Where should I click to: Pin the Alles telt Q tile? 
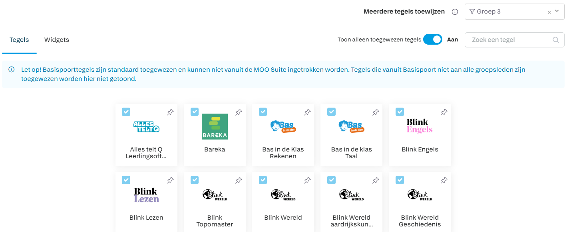170,112
